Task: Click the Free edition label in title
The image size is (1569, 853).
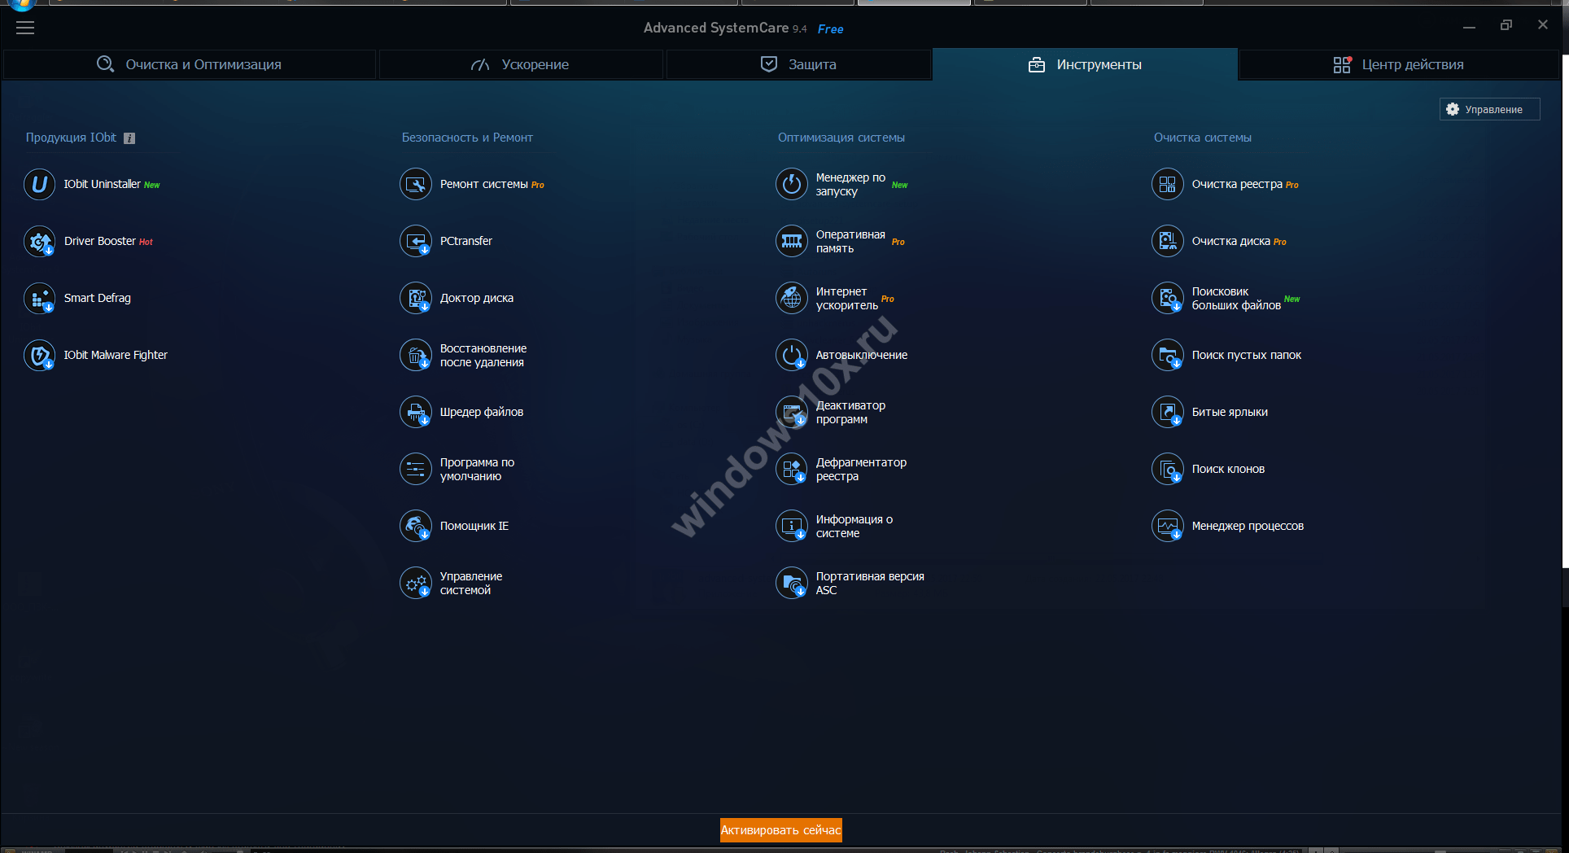Action: pos(830,29)
